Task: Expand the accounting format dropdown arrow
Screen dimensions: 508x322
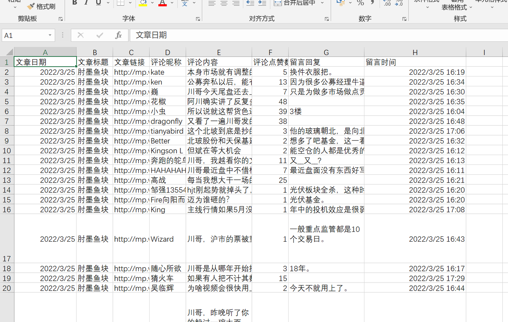Action: 350,3
